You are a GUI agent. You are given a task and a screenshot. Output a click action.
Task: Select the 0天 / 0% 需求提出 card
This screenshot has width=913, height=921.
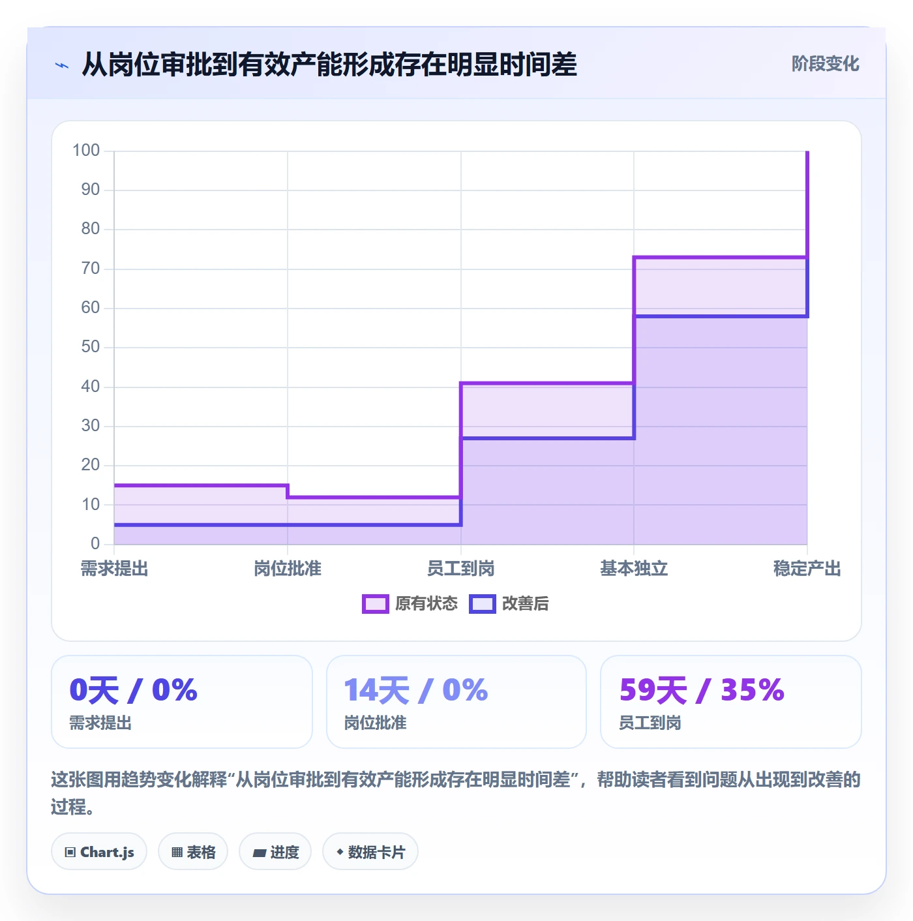coord(182,702)
